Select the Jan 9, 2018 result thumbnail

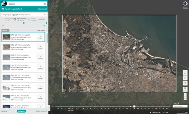click(x=7, y=67)
